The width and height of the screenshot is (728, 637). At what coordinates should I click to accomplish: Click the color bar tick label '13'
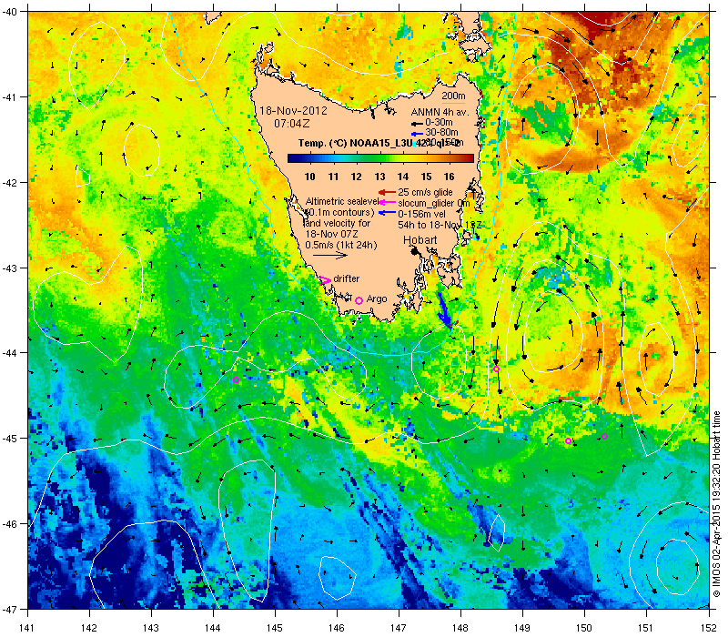pos(379,177)
